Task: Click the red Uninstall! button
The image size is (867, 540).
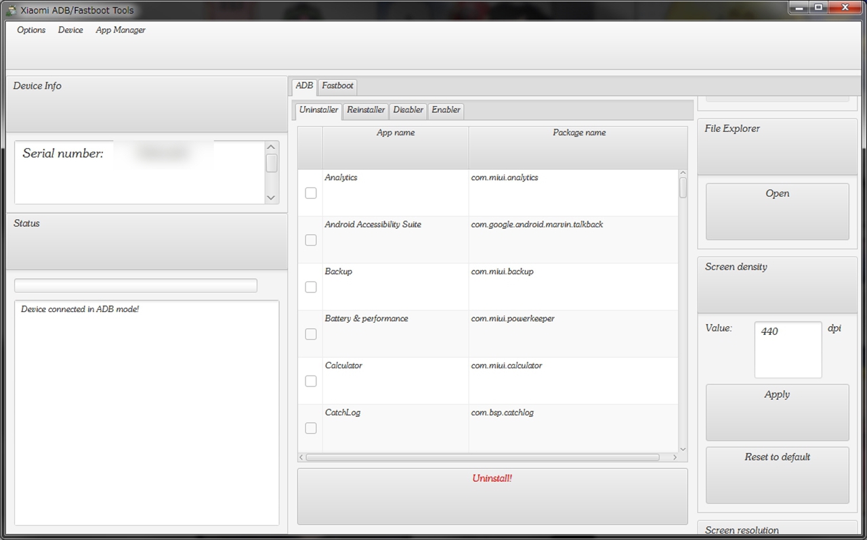Action: pyautogui.click(x=492, y=496)
